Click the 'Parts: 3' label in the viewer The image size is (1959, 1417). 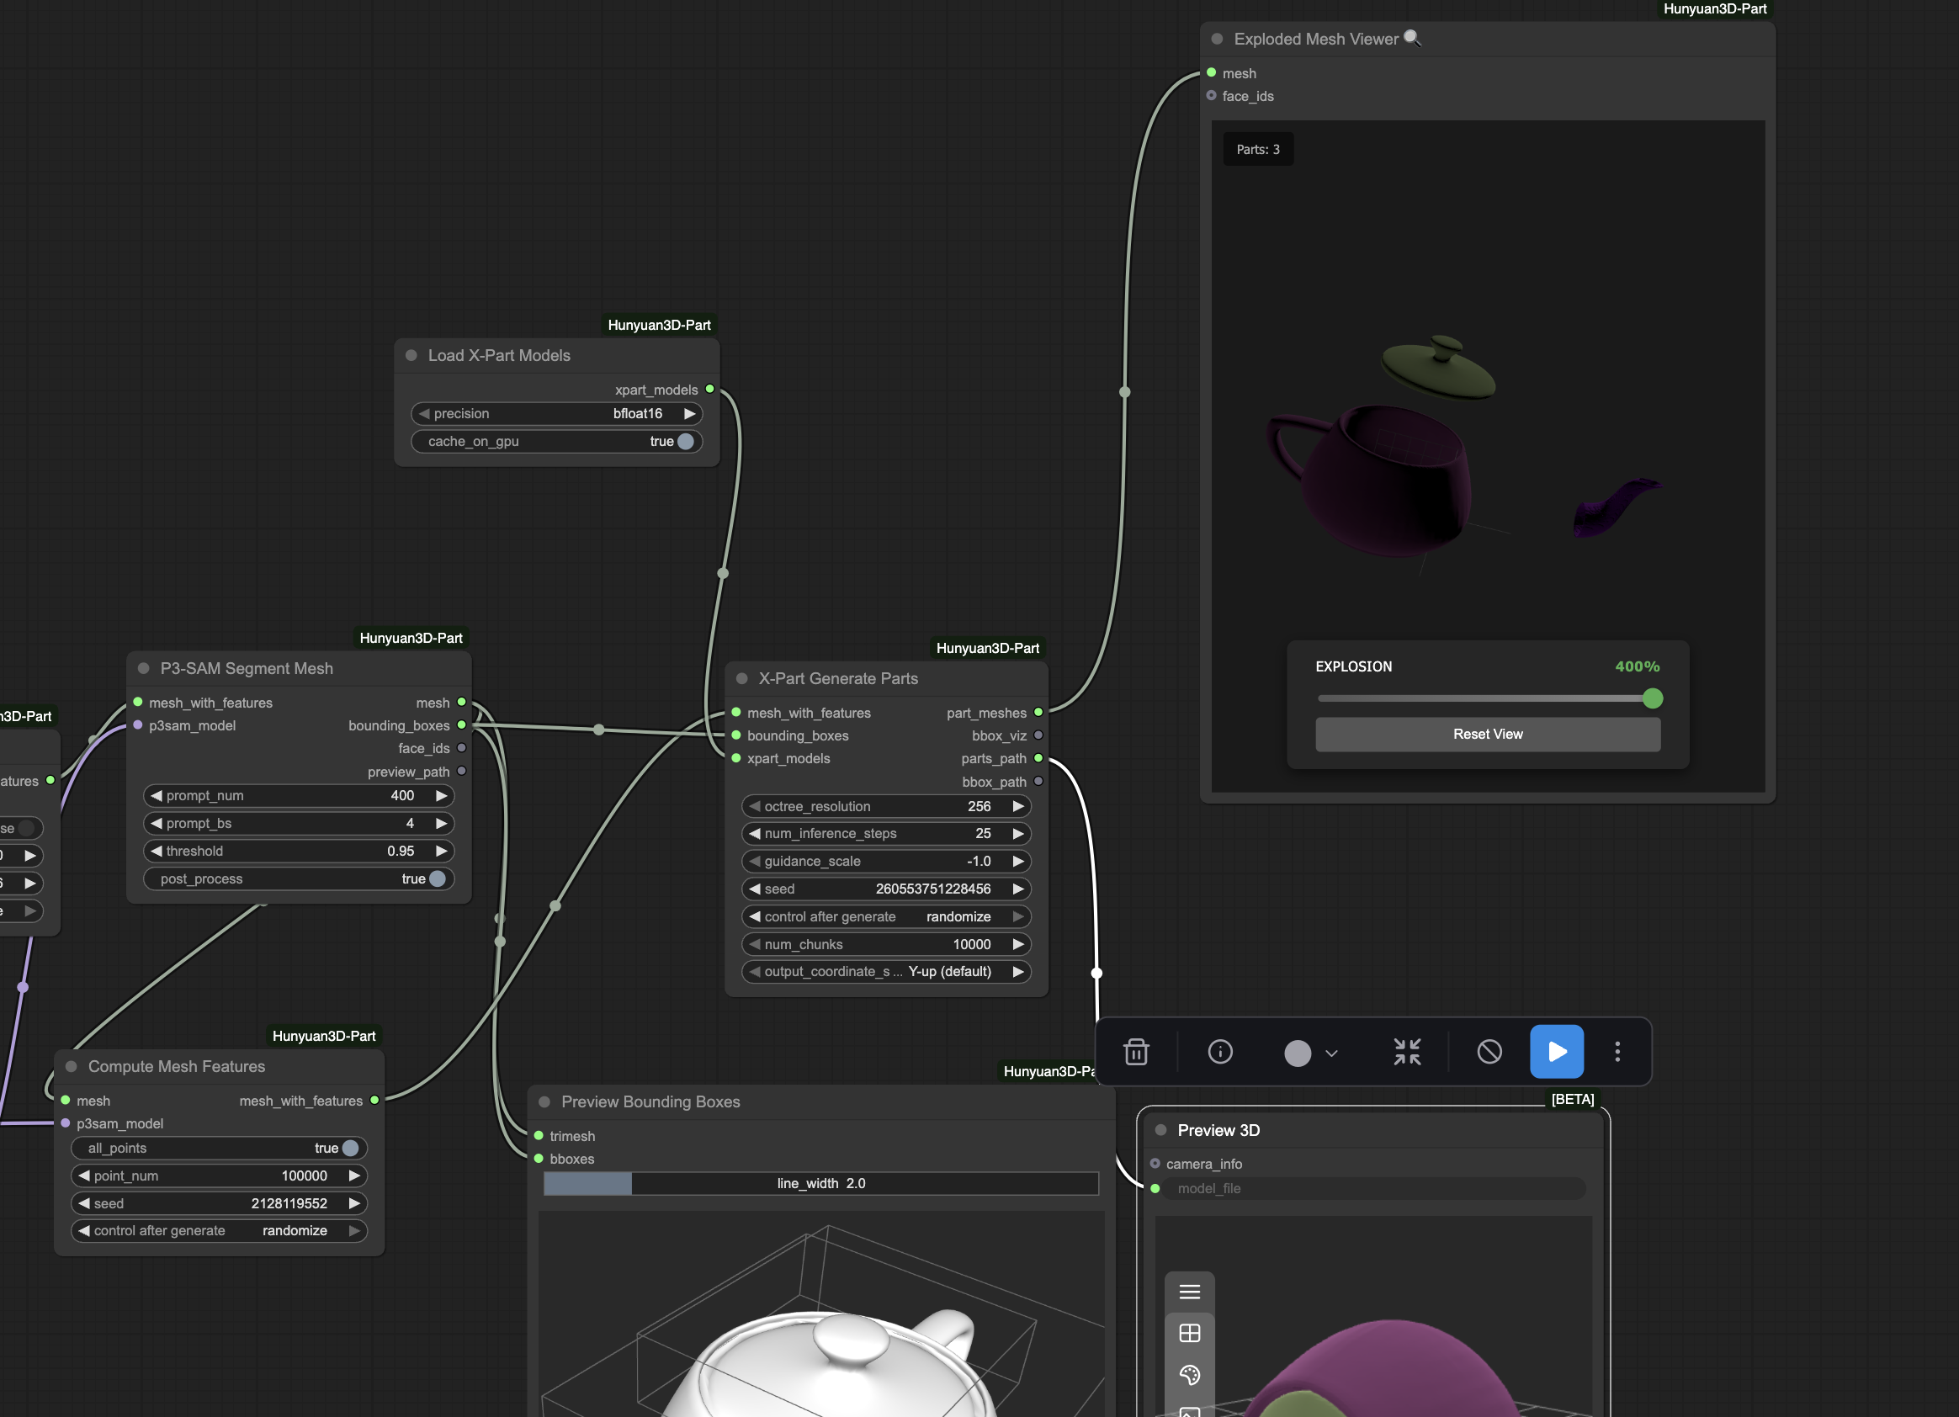pos(1258,150)
